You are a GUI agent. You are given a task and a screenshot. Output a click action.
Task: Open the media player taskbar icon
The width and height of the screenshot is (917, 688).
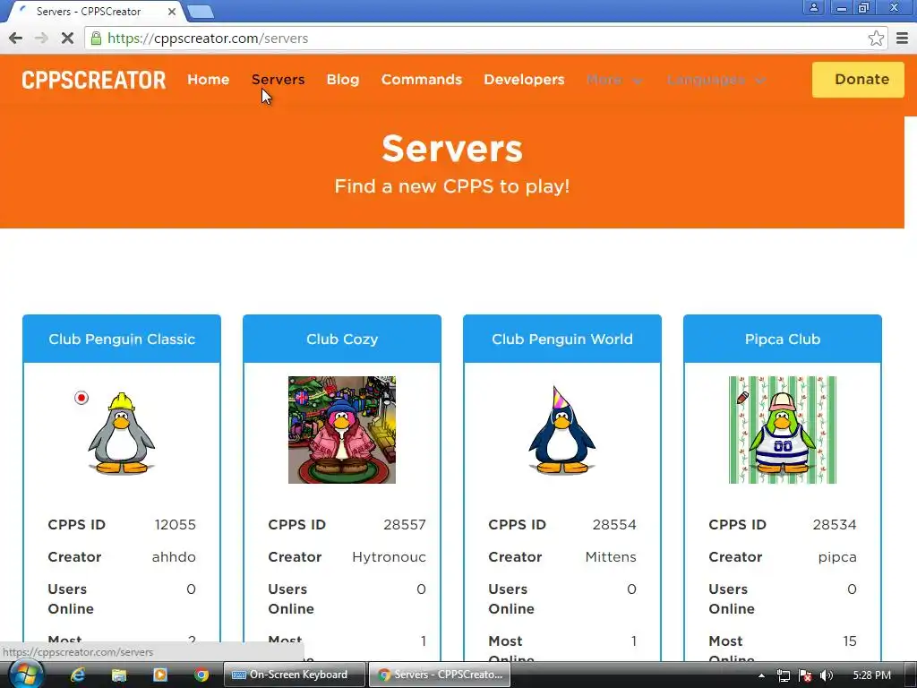(159, 675)
